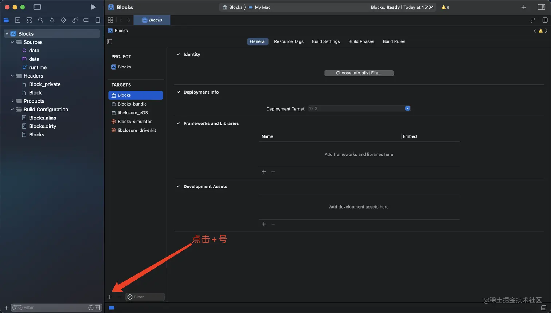Viewport: 551px width, 313px height.
Task: Select the Blocks-bundle target
Action: tap(136, 104)
